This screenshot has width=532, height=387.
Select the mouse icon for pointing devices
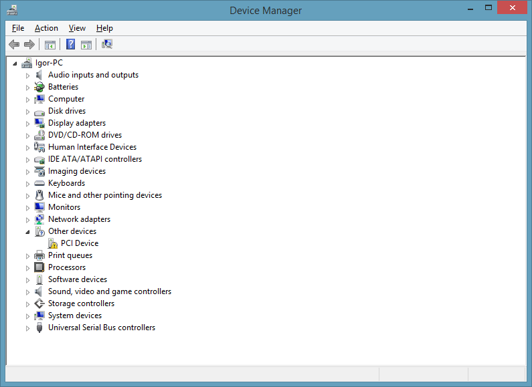[39, 195]
